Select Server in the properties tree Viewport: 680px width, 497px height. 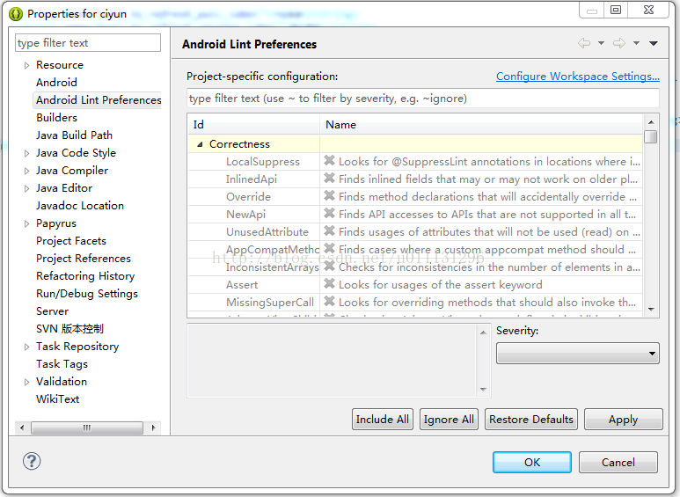point(52,311)
